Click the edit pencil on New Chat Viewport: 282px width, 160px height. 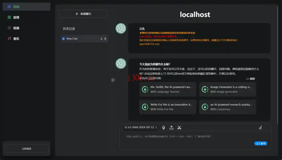click(102, 38)
